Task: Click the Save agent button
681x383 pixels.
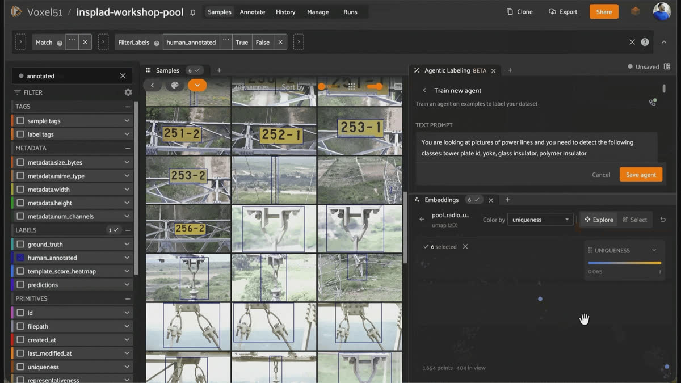Action: [641, 175]
